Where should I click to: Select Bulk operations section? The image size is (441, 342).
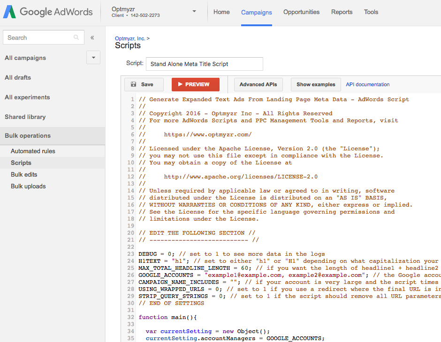(x=53, y=135)
